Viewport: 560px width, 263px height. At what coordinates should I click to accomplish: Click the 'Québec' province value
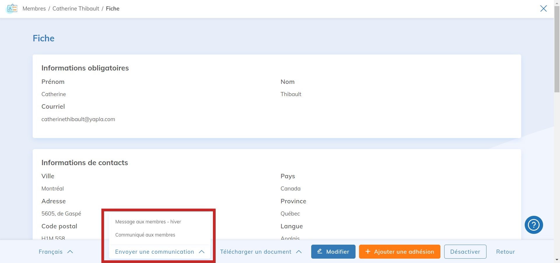(290, 213)
